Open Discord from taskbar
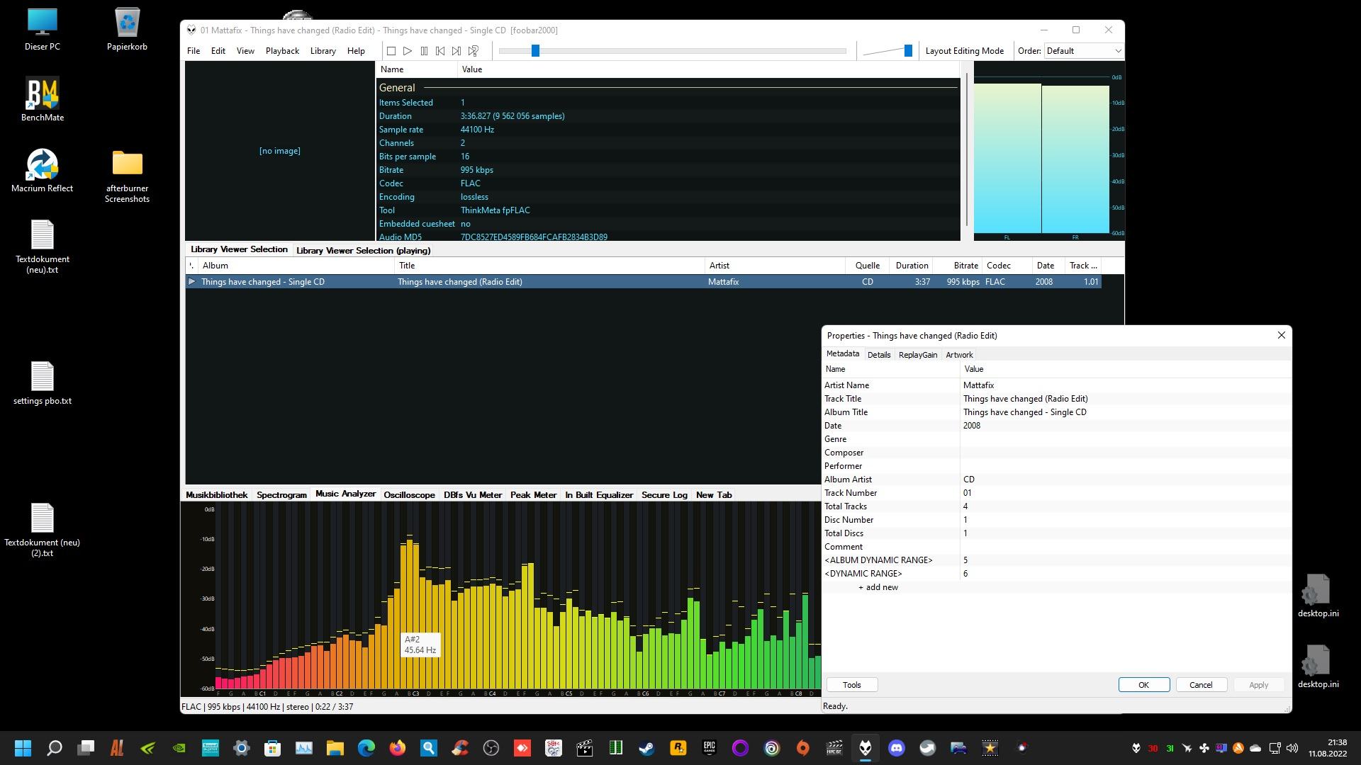Image resolution: width=1361 pixels, height=765 pixels. pyautogui.click(x=897, y=748)
